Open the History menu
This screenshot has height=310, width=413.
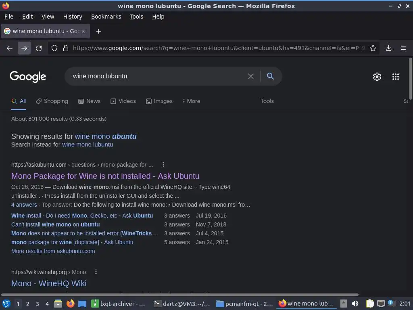73,17
